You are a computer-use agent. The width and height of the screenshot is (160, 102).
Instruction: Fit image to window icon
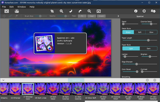(x=99, y=11)
